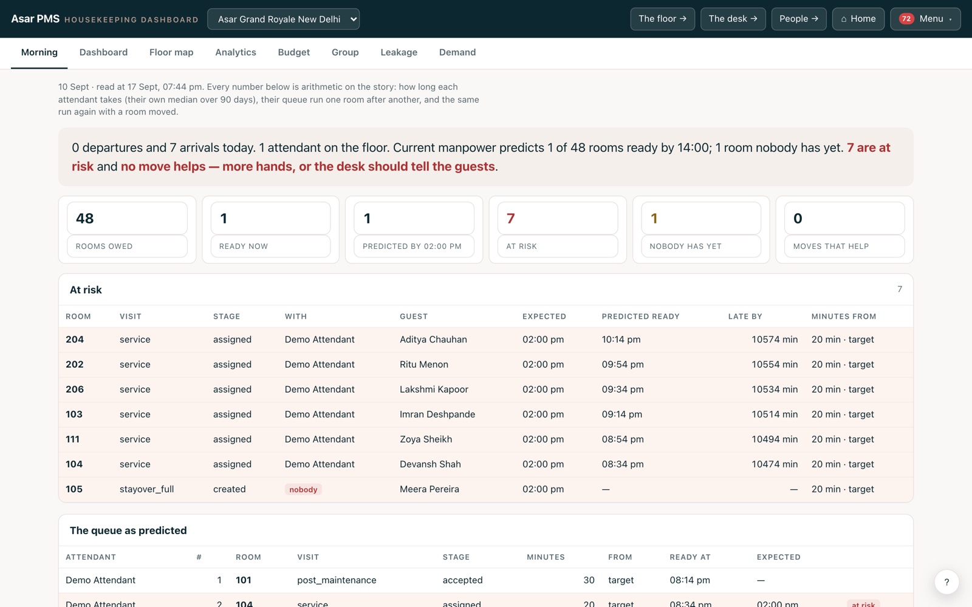Open the Budget tab
This screenshot has height=607, width=972.
[294, 52]
